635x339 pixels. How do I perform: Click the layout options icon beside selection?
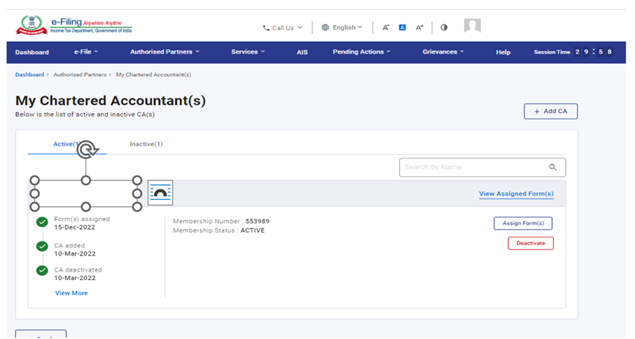tap(160, 193)
